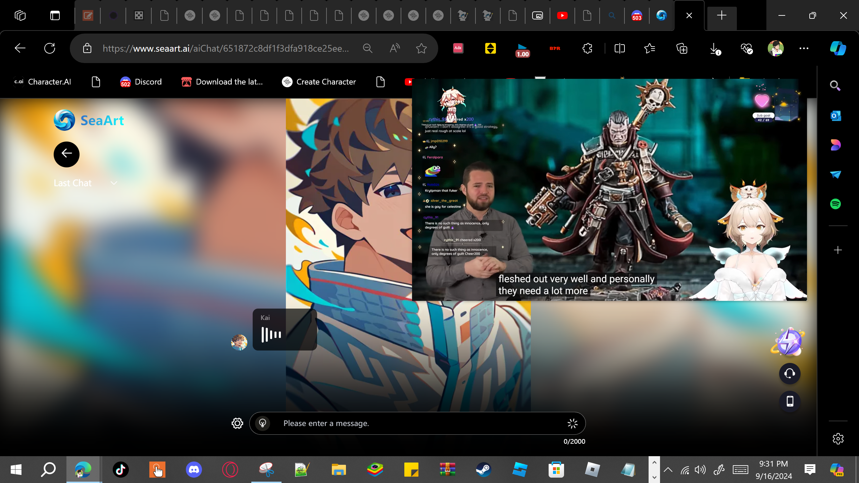The image size is (859, 483).
Task: Activate Read aloud in address bar
Action: pyautogui.click(x=395, y=48)
